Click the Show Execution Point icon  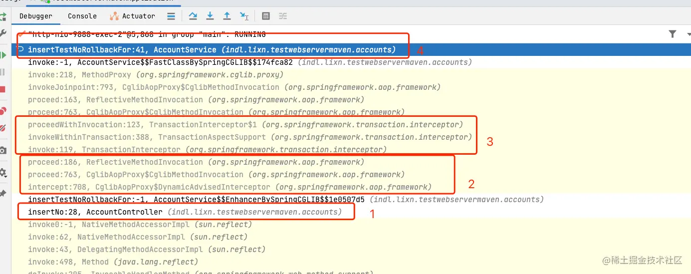tap(171, 16)
